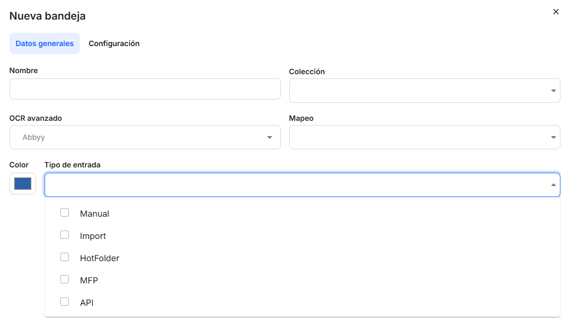570x329 pixels.
Task: Click the Colección dropdown arrow icon
Action: point(554,91)
